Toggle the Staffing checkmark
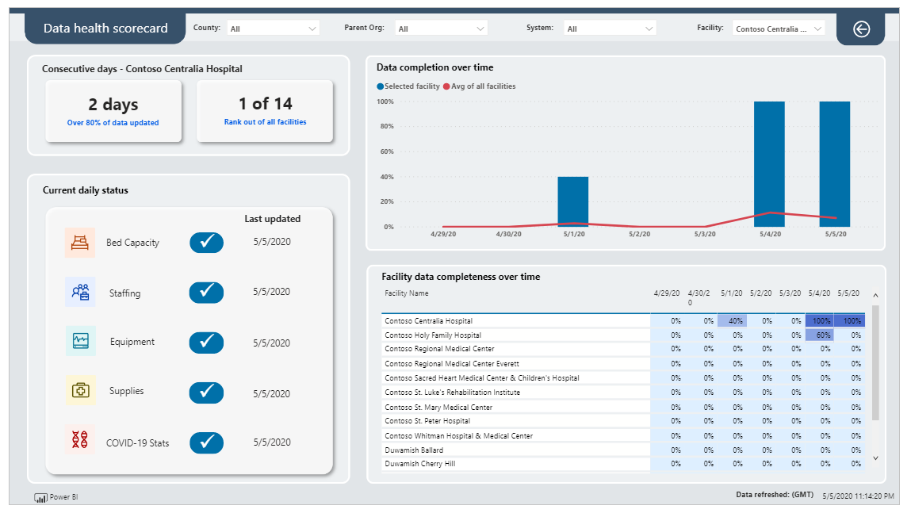Image resolution: width=911 pixels, height=517 pixels. coord(206,292)
